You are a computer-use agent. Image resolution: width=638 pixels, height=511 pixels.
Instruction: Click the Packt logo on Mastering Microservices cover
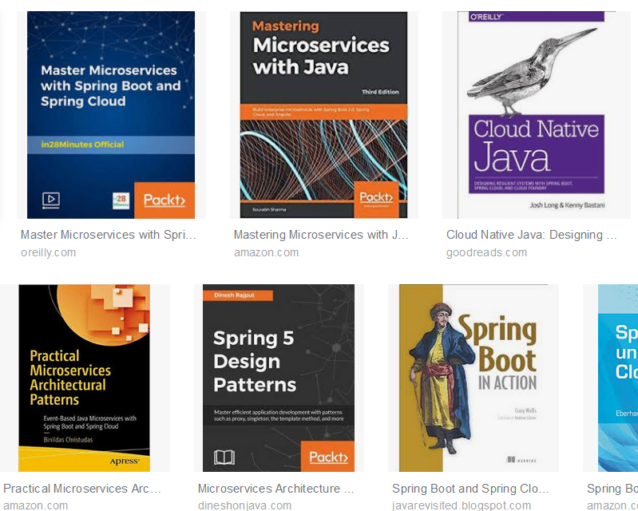pyautogui.click(x=376, y=200)
